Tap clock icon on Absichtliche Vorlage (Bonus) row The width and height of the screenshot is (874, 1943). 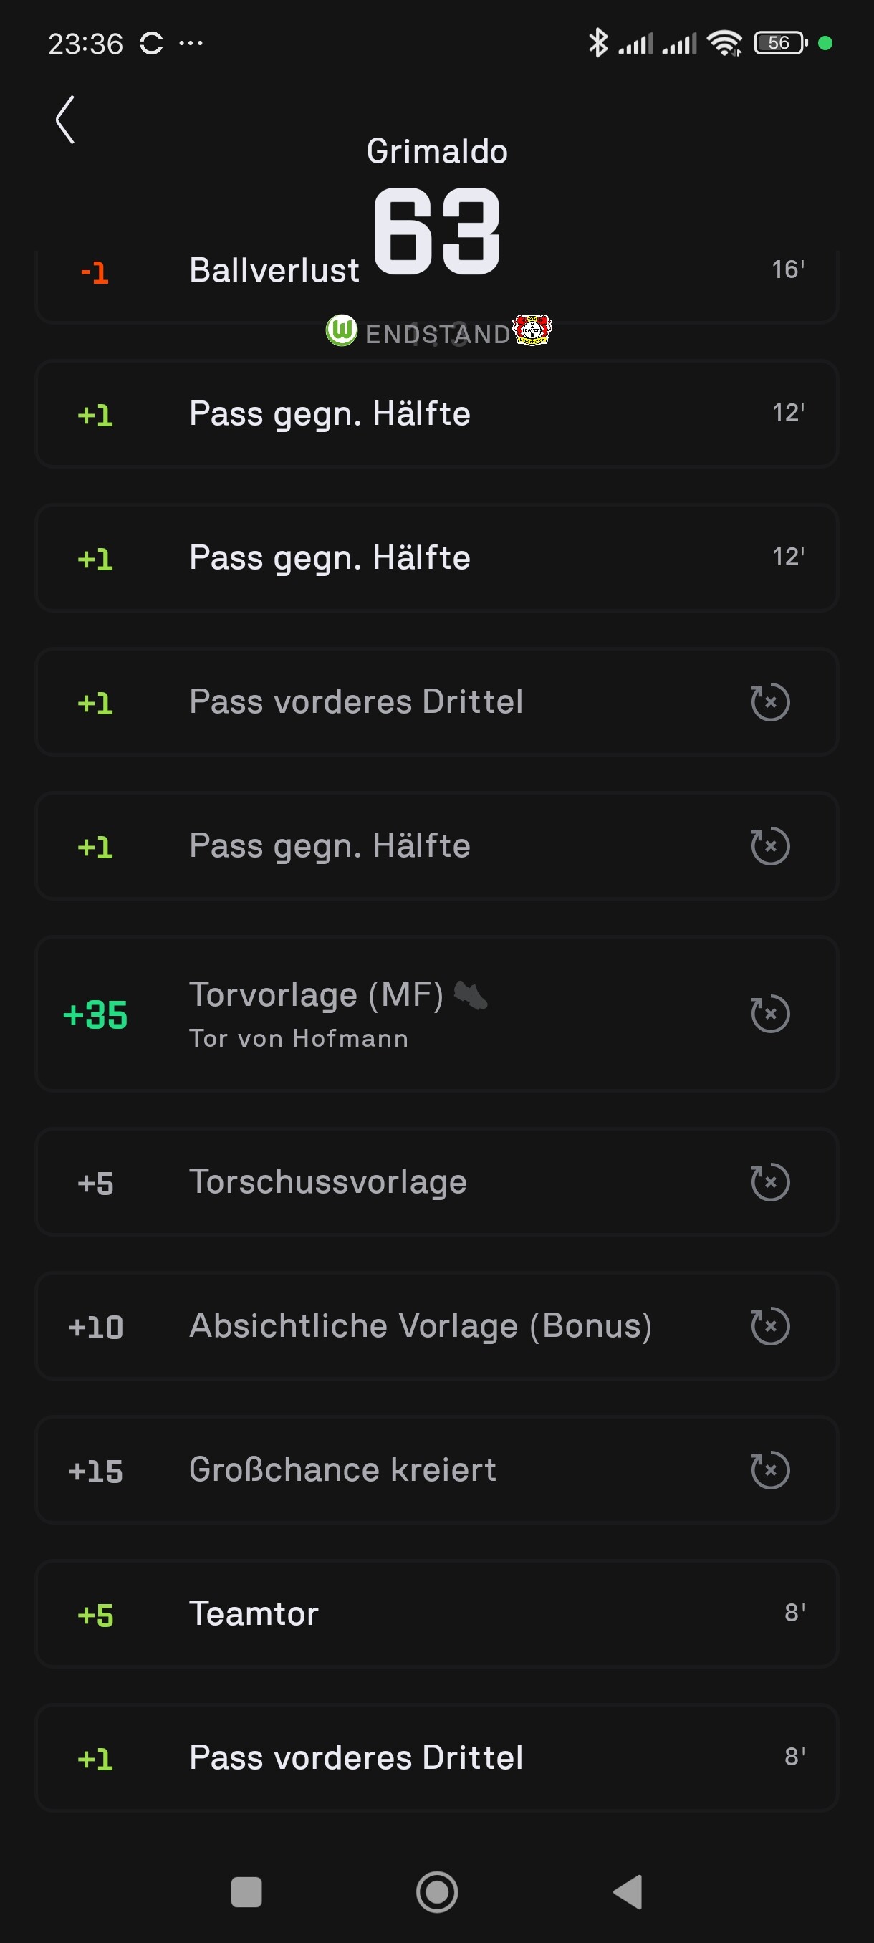tap(770, 1326)
